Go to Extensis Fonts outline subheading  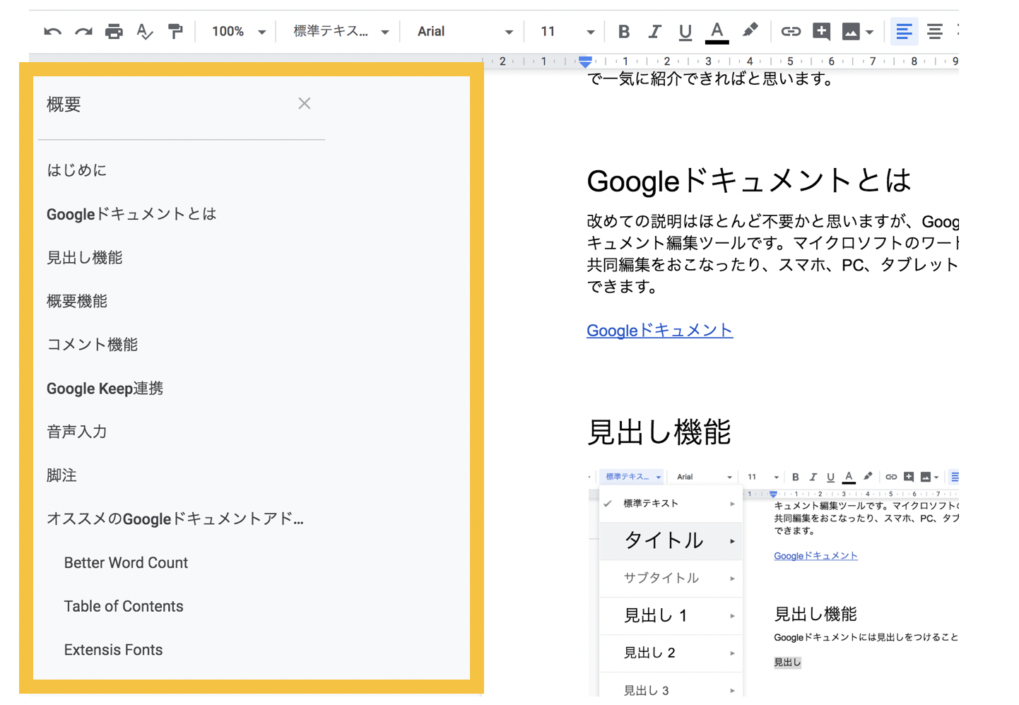pyautogui.click(x=113, y=650)
